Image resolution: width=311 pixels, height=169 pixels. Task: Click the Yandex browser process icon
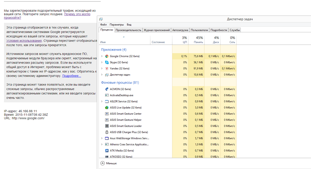(107, 69)
